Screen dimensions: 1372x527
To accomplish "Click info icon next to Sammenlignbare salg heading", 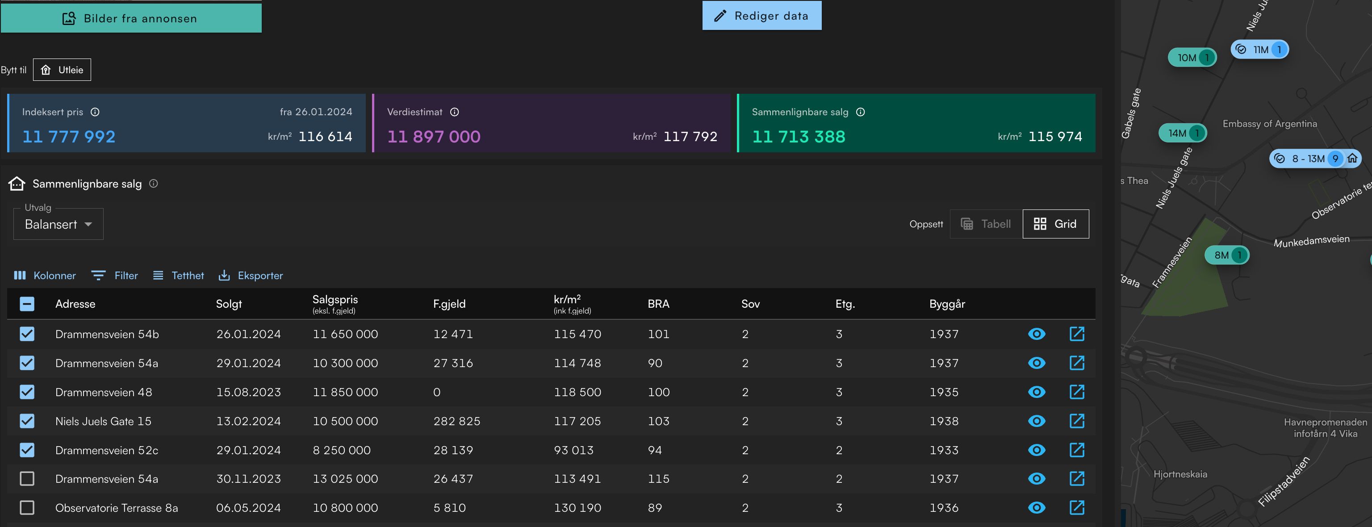I will [x=153, y=184].
